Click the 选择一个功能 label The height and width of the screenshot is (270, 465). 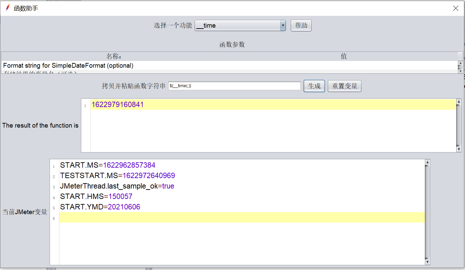(x=173, y=25)
